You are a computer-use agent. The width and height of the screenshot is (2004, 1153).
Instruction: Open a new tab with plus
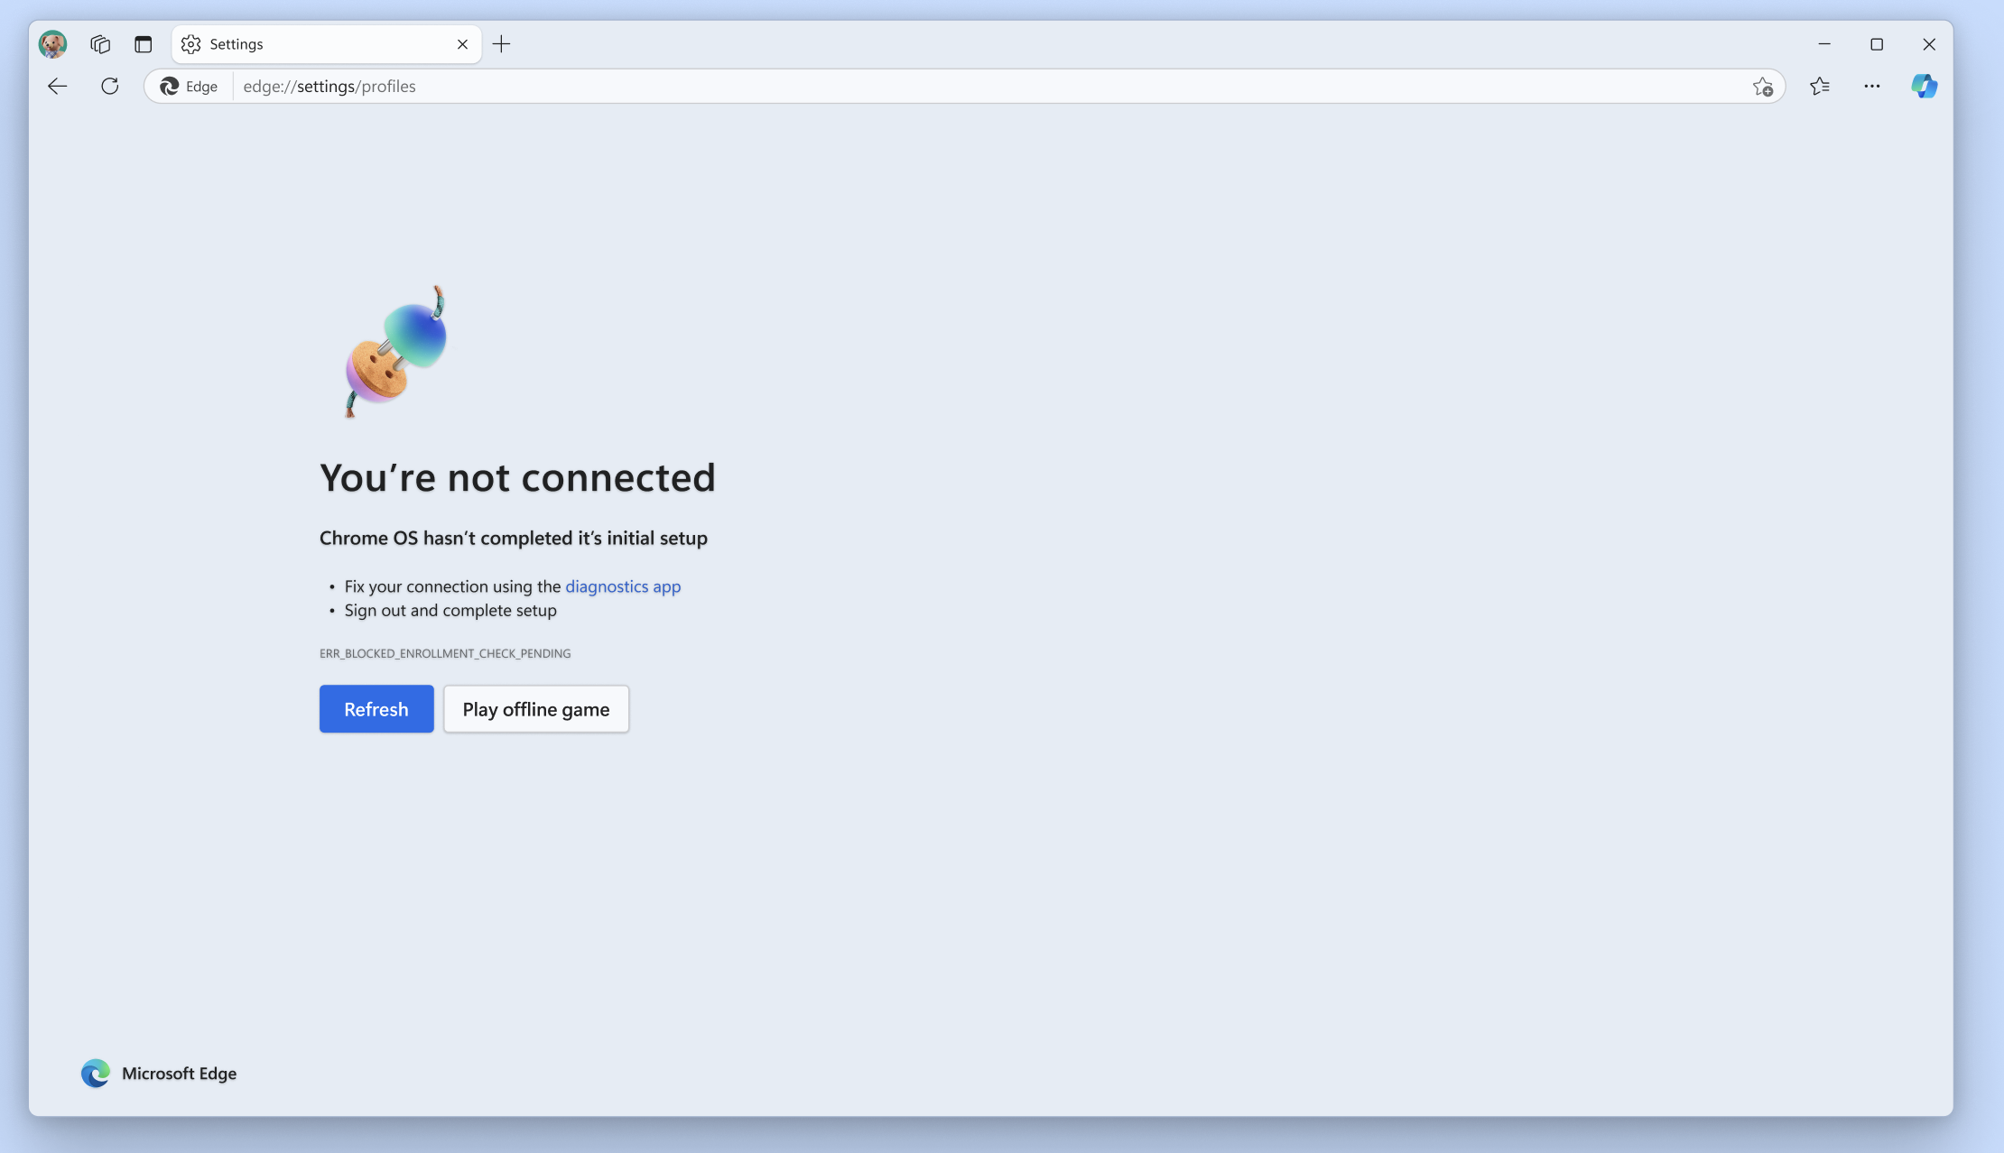502,44
